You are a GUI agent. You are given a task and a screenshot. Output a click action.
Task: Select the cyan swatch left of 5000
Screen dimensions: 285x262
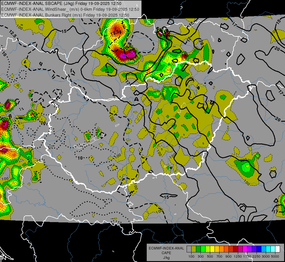point(272,249)
